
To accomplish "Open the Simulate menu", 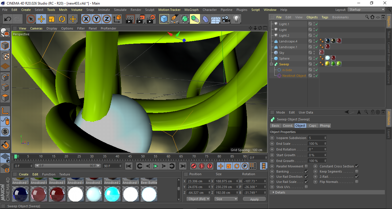I will [120, 10].
